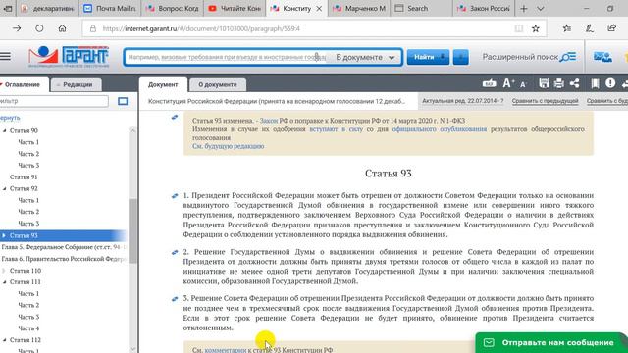Open the 'В документе' search scope dropdown
628x353 pixels.
365,57
